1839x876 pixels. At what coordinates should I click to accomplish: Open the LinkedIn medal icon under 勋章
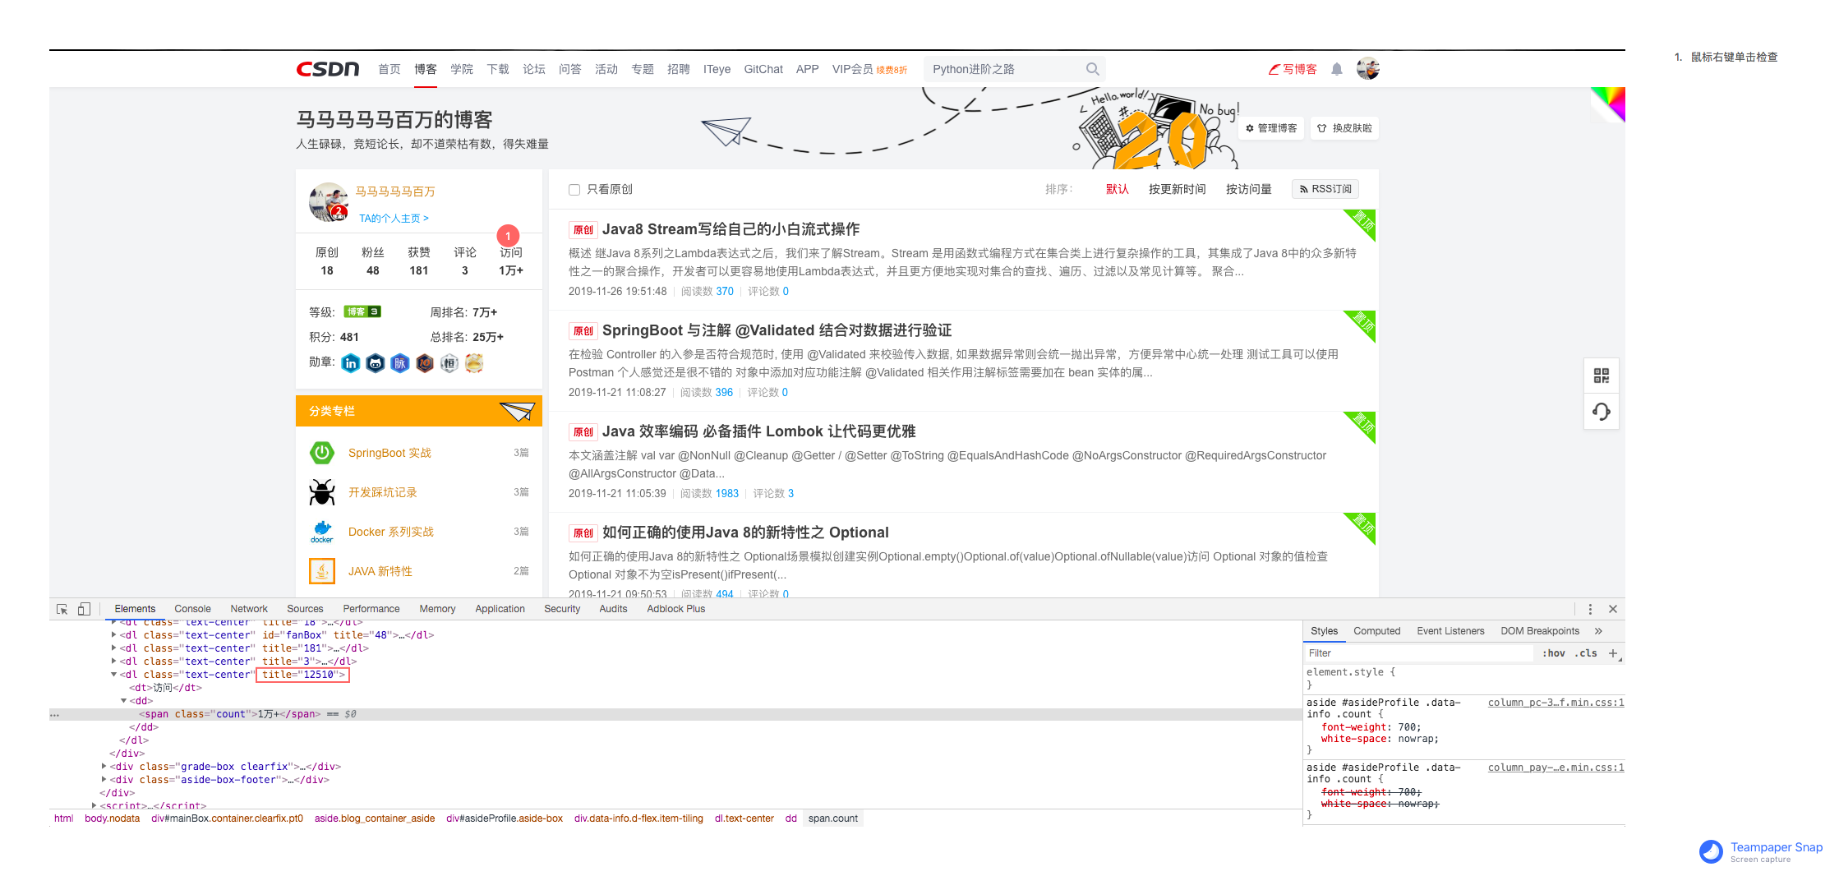(351, 363)
